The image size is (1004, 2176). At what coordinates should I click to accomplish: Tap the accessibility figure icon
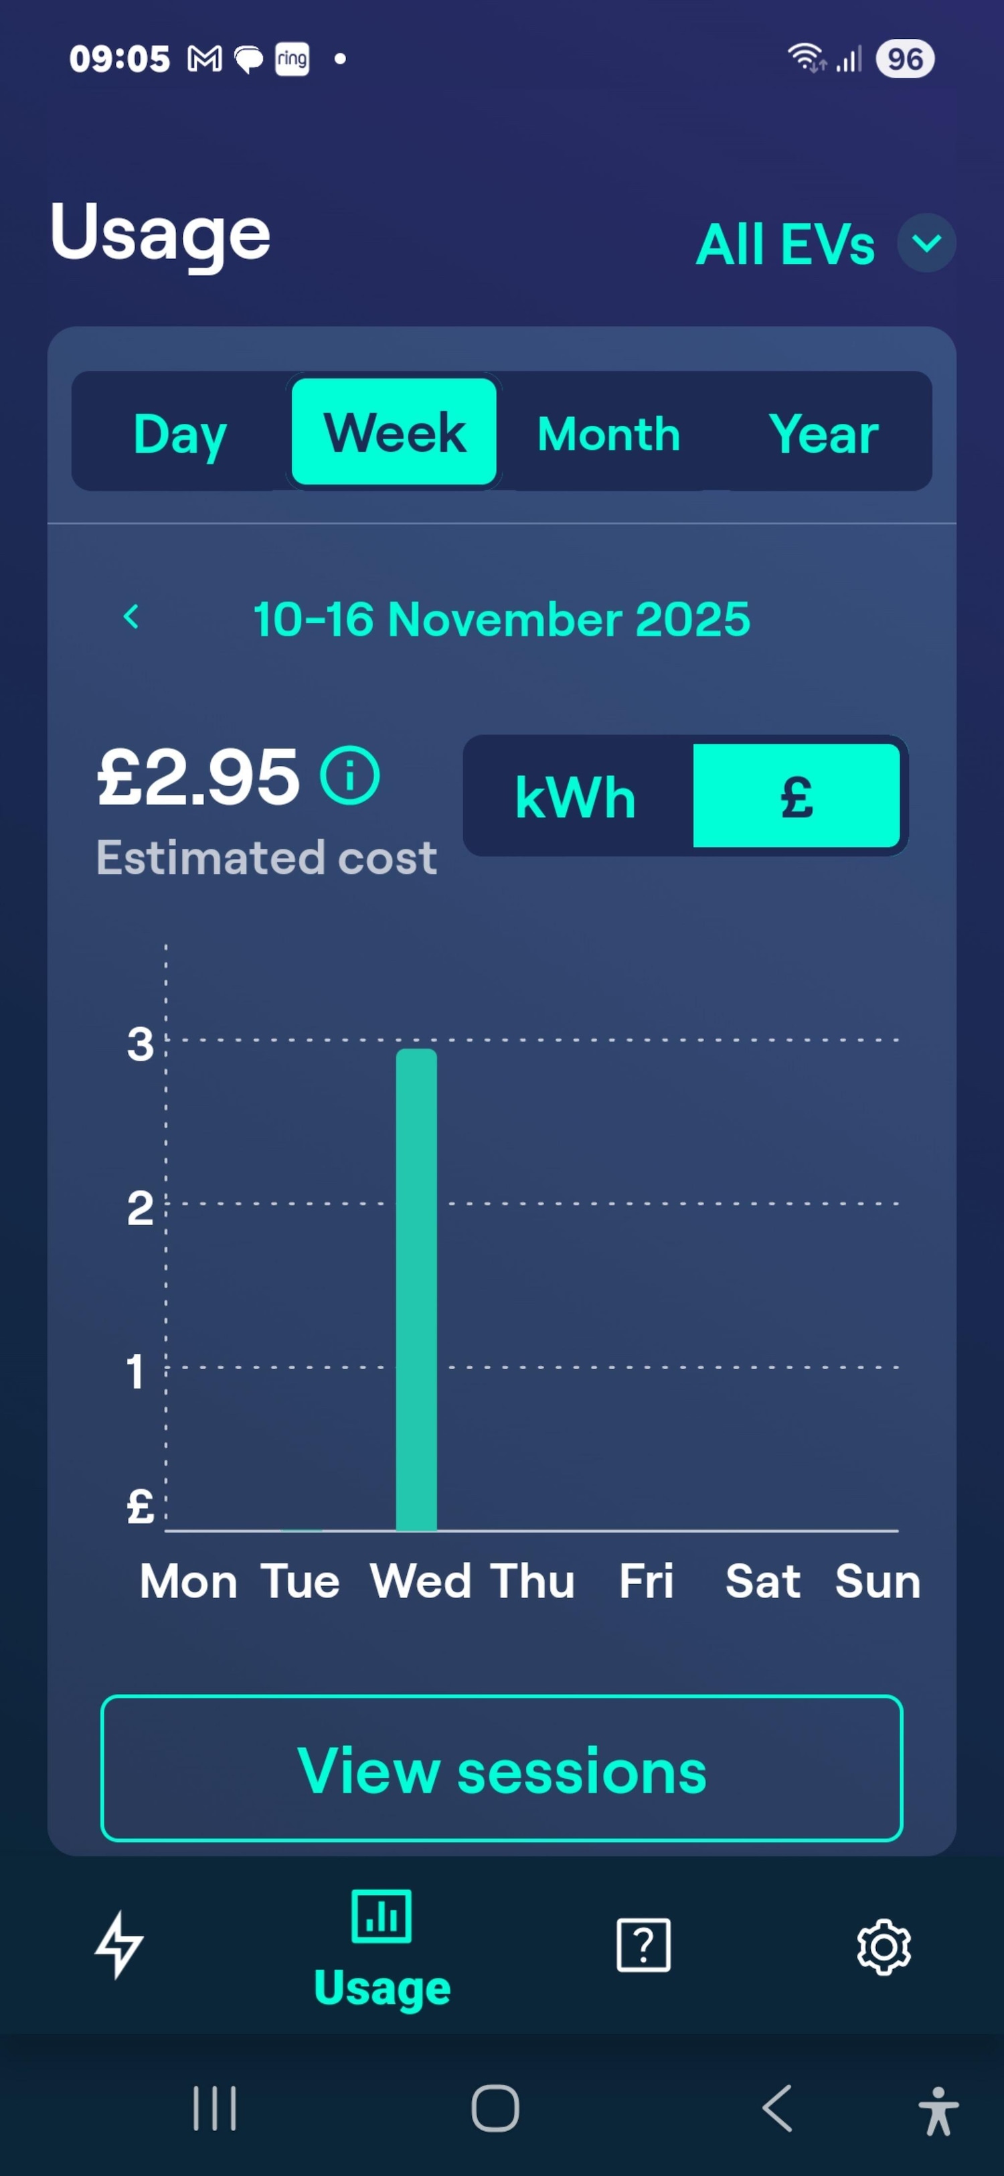point(938,2110)
